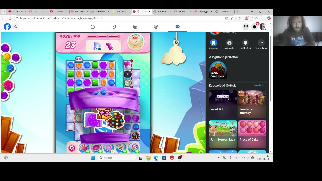322x181 pixels.
Task: Open Facebook Marketplace icon
Action: [x=135, y=27]
